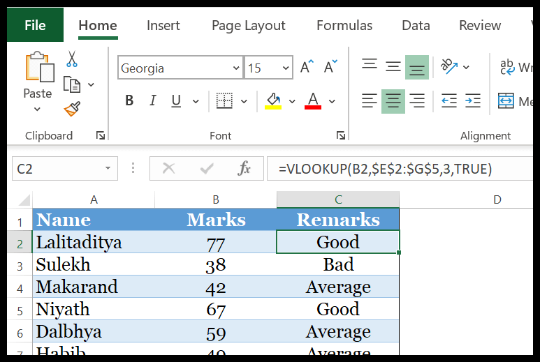Click the Orientation text angle icon
This screenshot has height=362, width=540.
[x=449, y=66]
